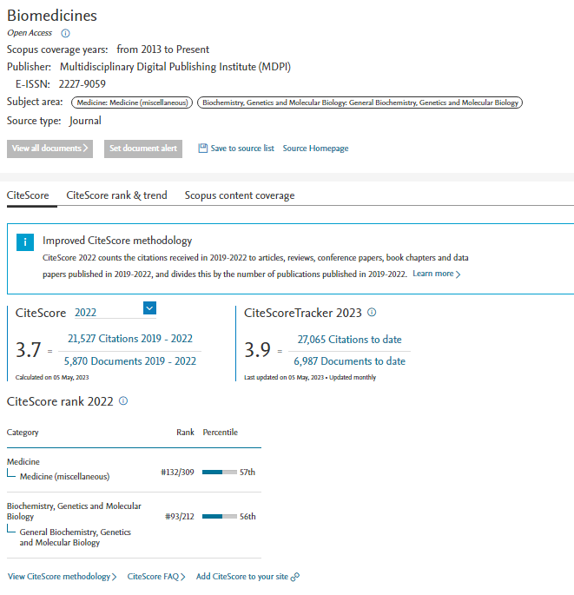Open 6,987 Documents to date link
Viewport: 574px width, 595px height.
point(349,360)
